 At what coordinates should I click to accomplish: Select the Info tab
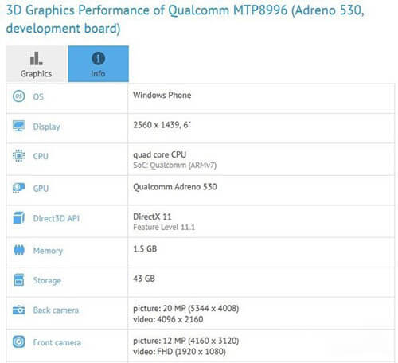point(99,64)
